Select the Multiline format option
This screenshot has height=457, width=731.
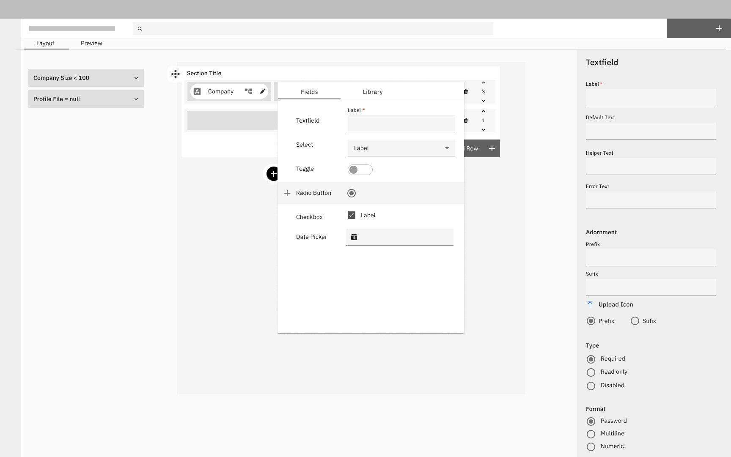click(x=591, y=434)
